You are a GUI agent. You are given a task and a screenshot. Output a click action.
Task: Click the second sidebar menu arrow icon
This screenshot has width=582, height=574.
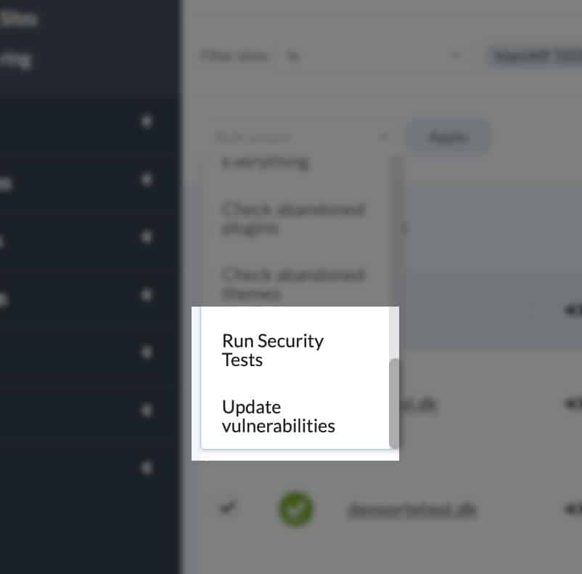pos(147,179)
